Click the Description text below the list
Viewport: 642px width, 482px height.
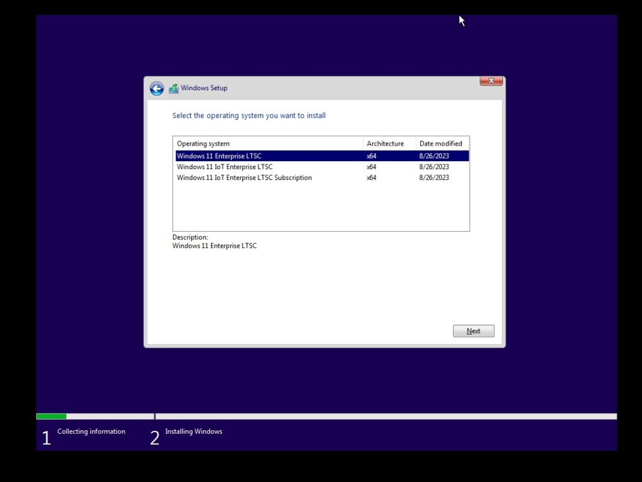[214, 246]
